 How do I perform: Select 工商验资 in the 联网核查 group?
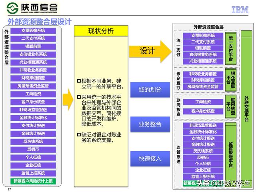(x=203, y=102)
